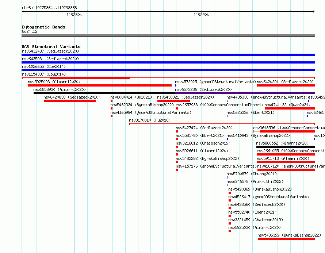Viewport: 325px width, 253px height.
Task: Select nsv6573236 (Sedlazeck2020) label
Action: 203,89
